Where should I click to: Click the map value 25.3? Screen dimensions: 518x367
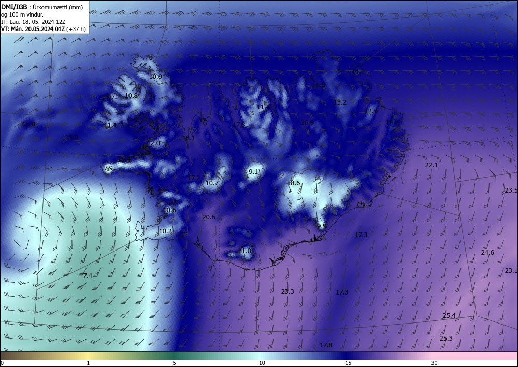point(447,339)
